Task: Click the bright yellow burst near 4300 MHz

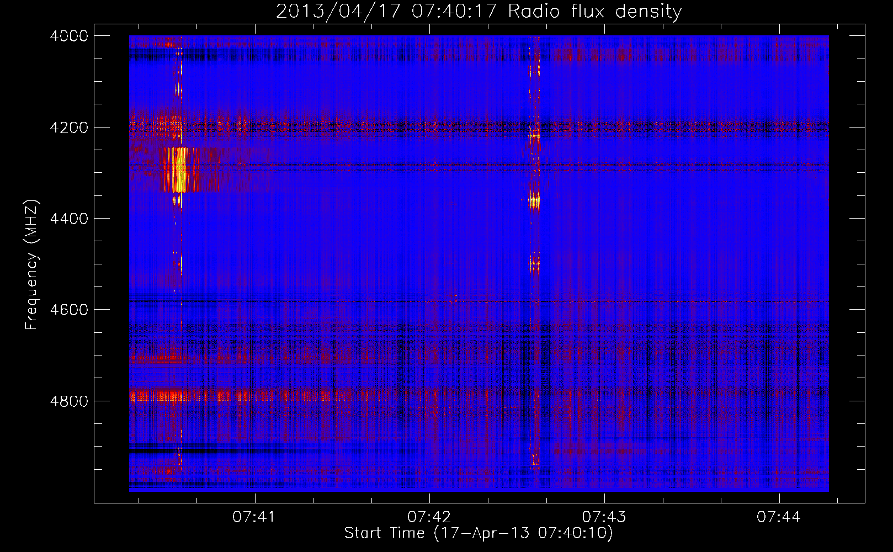Action: tap(179, 169)
